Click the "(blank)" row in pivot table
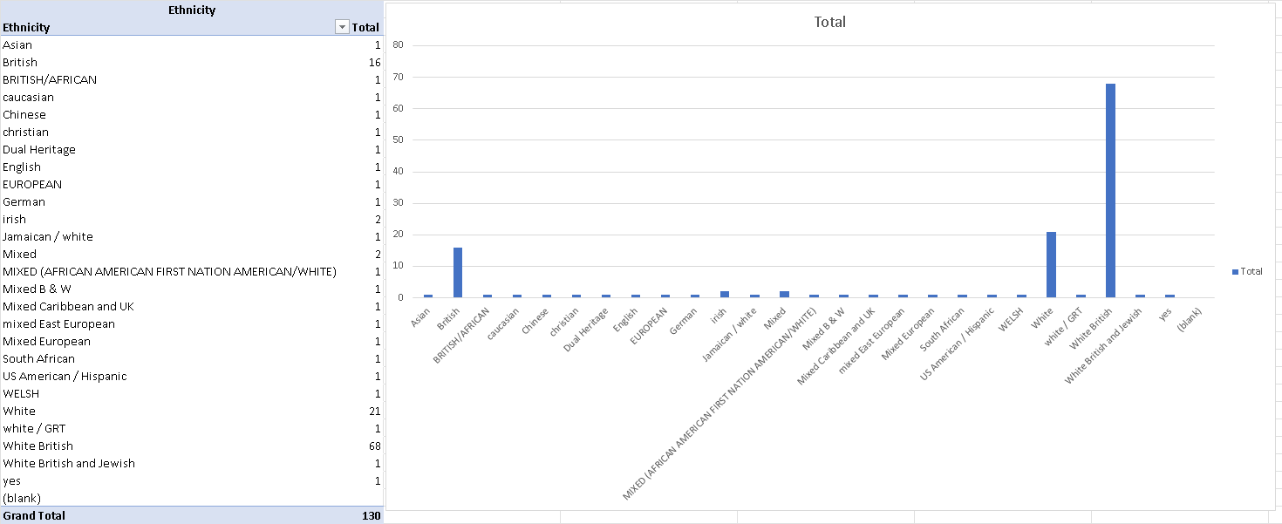Image resolution: width=1282 pixels, height=524 pixels. pos(22,498)
